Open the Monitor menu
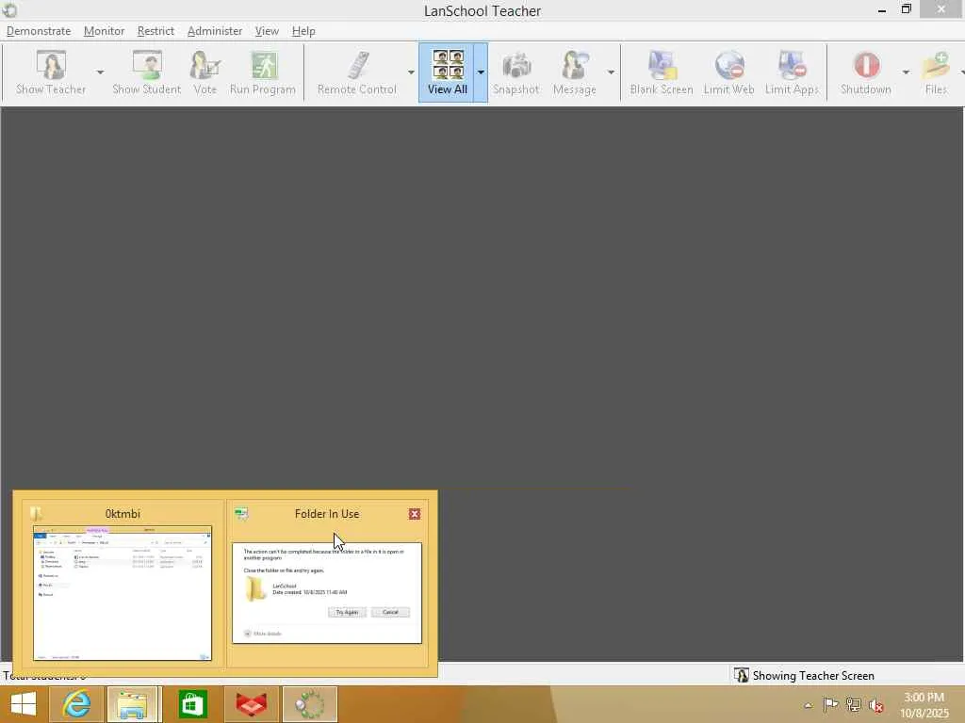The height and width of the screenshot is (723, 965). click(104, 31)
